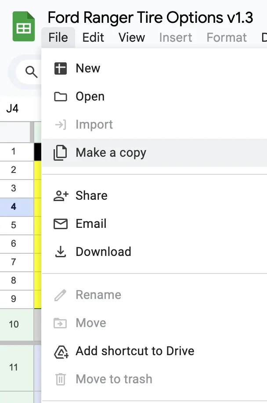
Task: Click the Make a copy pages icon
Action: click(60, 153)
